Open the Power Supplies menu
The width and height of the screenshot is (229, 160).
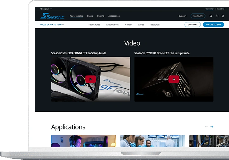pos(76,16)
